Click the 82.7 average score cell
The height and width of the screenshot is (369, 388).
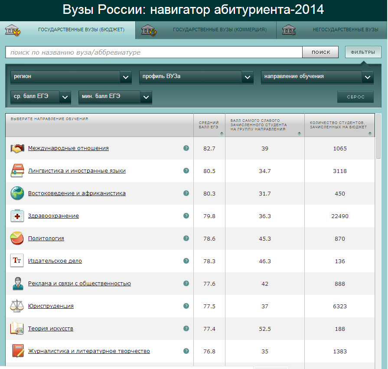pos(209,148)
